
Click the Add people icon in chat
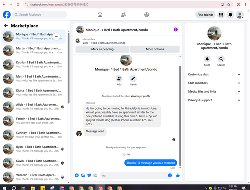(119, 78)
